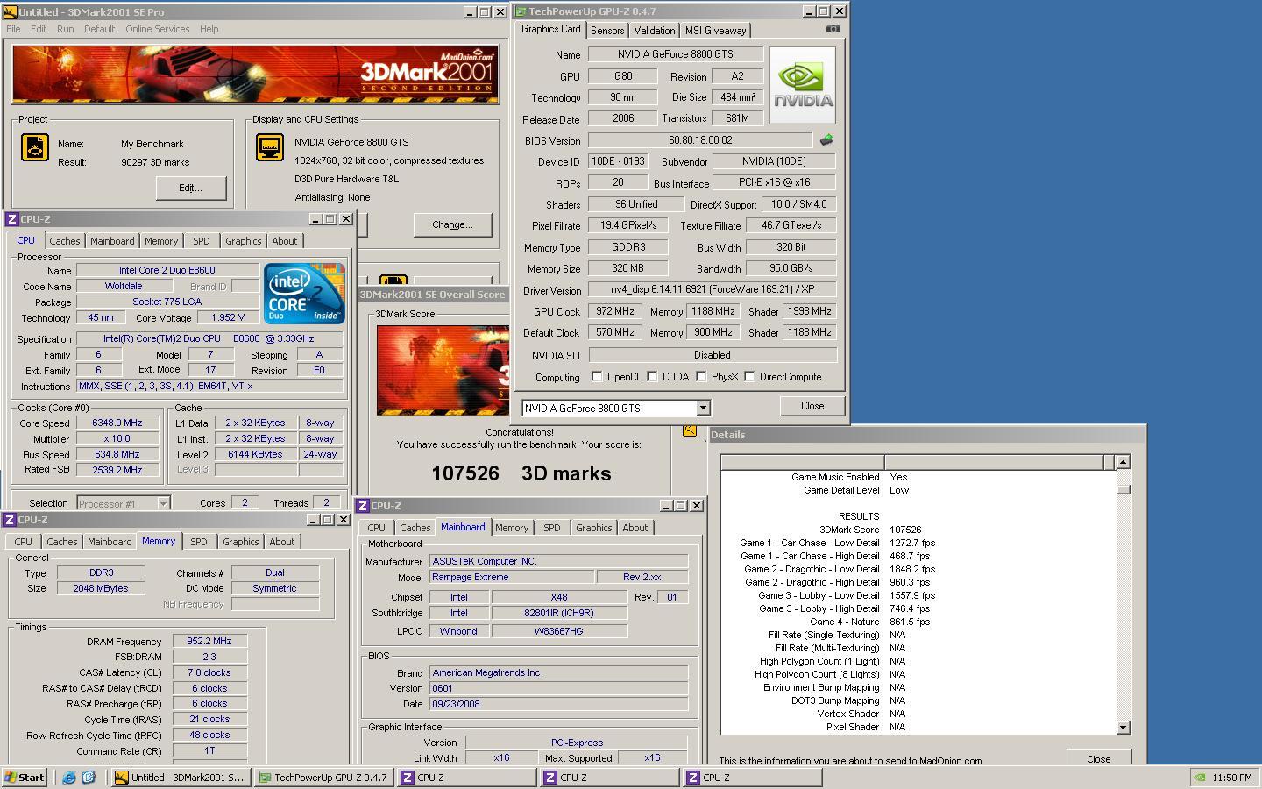This screenshot has height=789, width=1262.
Task: Open the Online Services menu
Action: coord(157,29)
